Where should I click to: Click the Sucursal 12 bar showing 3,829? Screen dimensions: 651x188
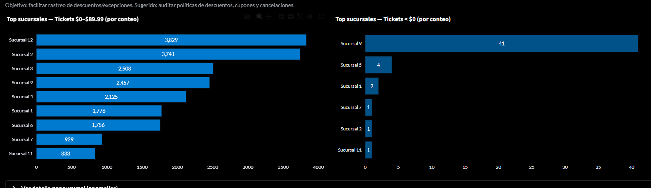pyautogui.click(x=171, y=40)
